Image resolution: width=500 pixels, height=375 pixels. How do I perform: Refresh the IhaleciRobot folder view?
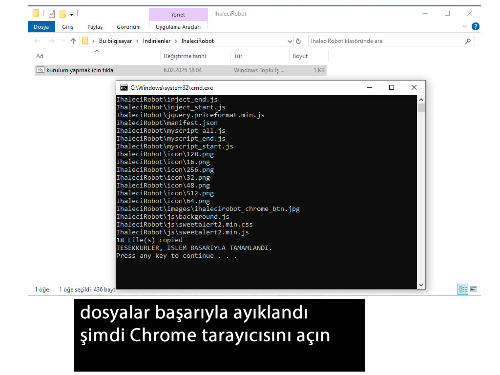[298, 41]
